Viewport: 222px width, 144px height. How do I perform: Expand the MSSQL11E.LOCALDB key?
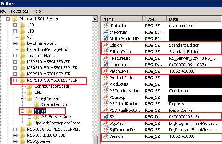pos(15,135)
